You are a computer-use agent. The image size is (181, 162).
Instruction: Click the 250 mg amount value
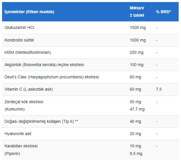(x=136, y=52)
